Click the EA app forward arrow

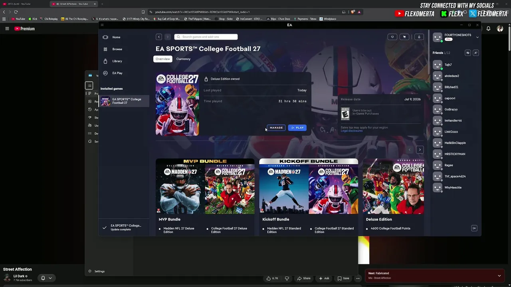pyautogui.click(x=167, y=37)
